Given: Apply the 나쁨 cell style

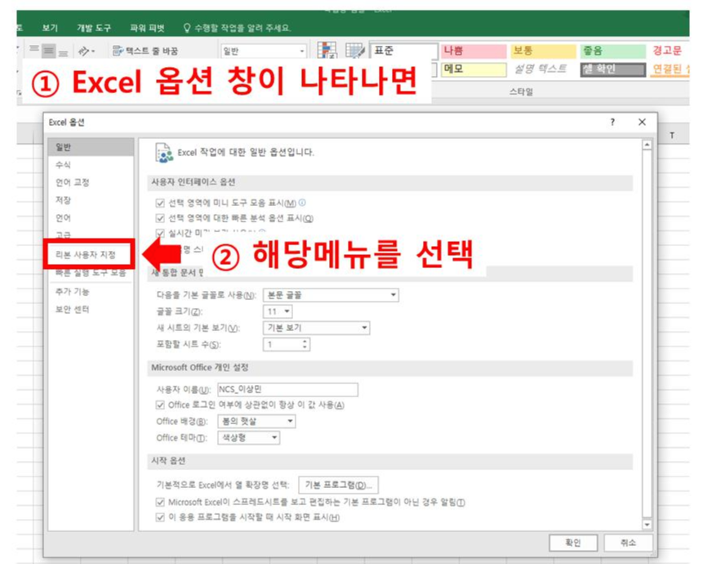Looking at the screenshot, I should point(474,51).
